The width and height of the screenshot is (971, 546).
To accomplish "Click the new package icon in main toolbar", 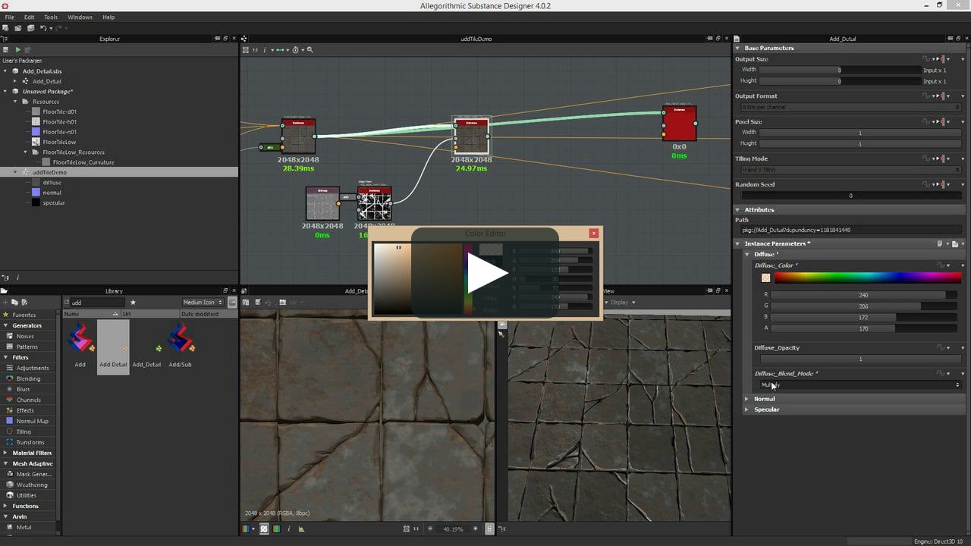I will point(6,28).
